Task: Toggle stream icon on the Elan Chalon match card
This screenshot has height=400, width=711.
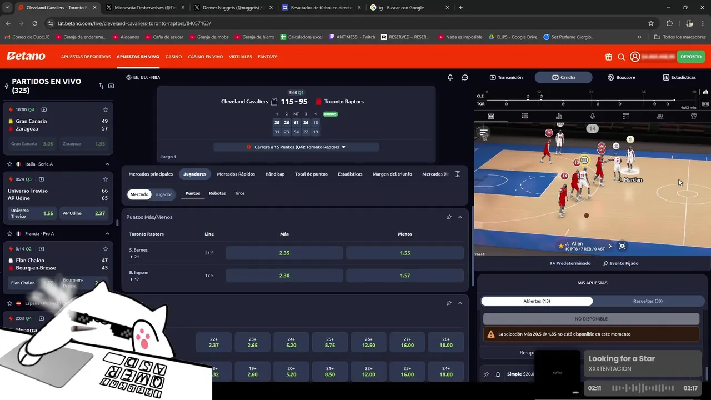Action: tap(41, 249)
